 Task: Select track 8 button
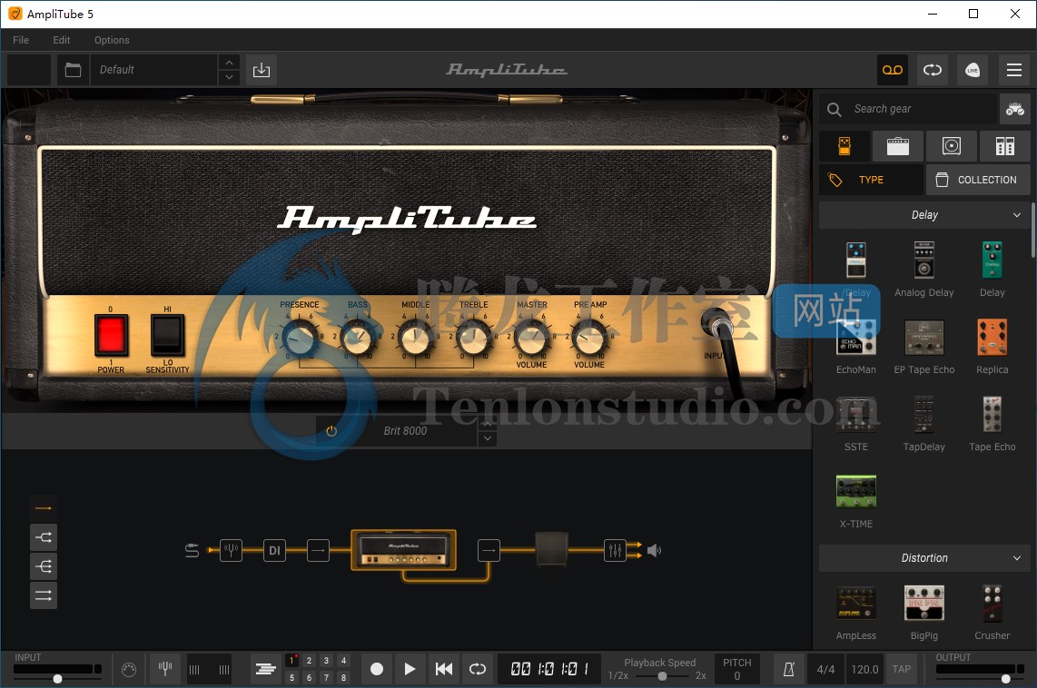coord(343,677)
